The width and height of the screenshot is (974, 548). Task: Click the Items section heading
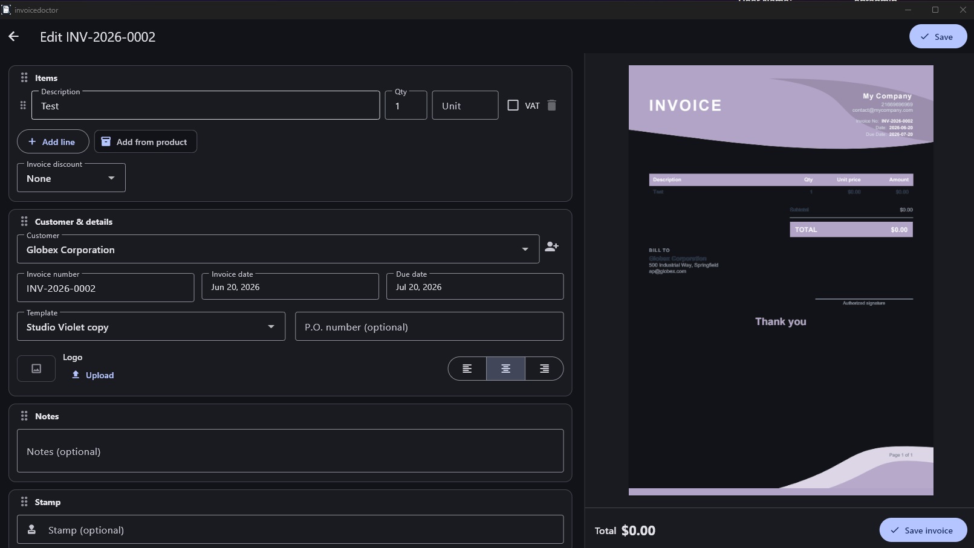click(x=46, y=78)
